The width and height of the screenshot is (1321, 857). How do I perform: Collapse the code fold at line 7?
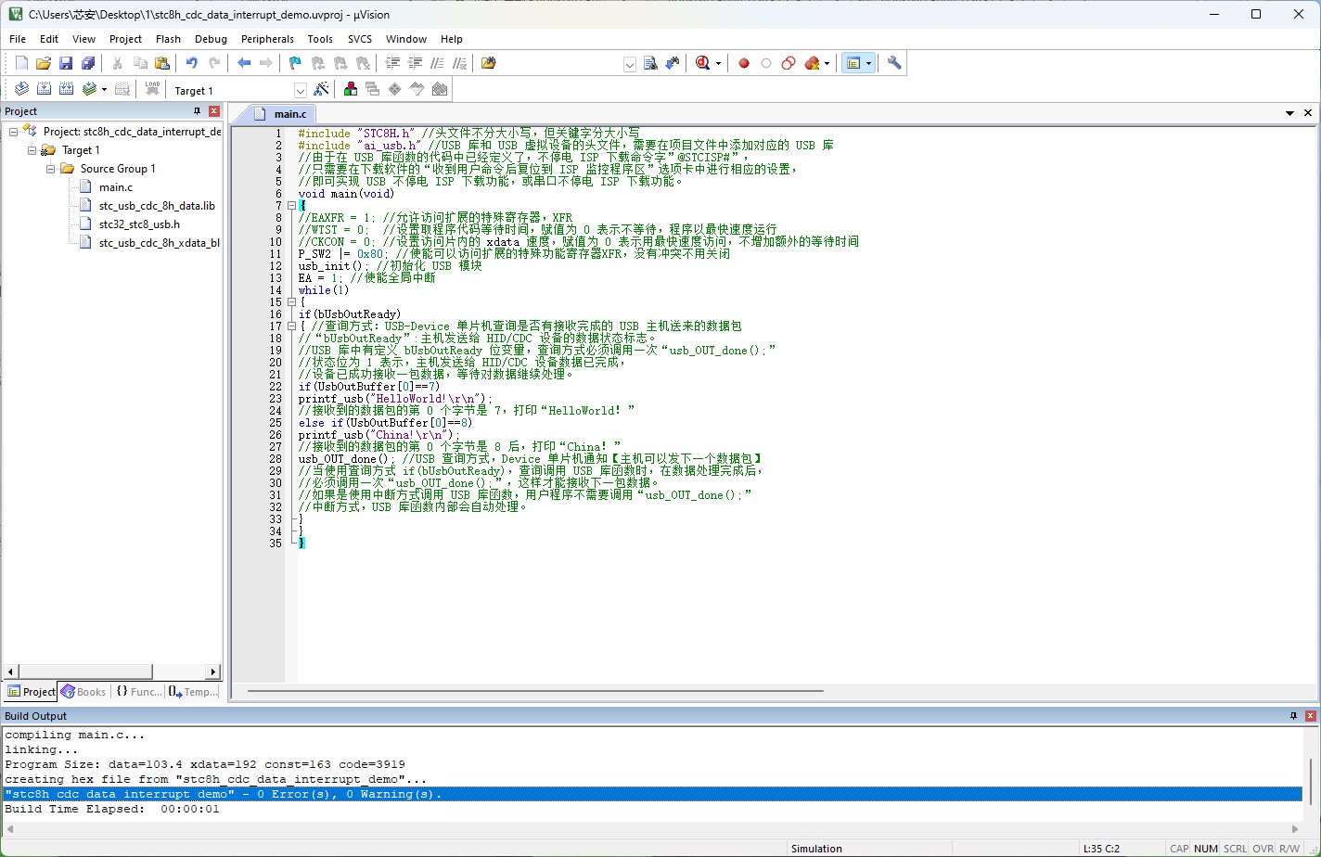pyautogui.click(x=290, y=205)
